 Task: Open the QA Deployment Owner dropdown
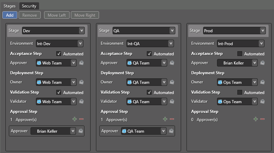tap(164, 82)
